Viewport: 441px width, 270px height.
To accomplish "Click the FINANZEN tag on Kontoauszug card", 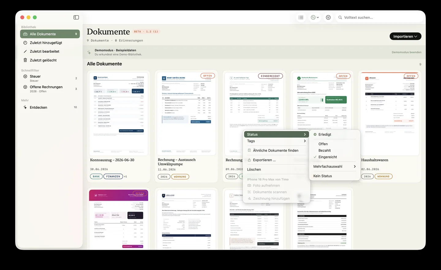I will click(113, 177).
